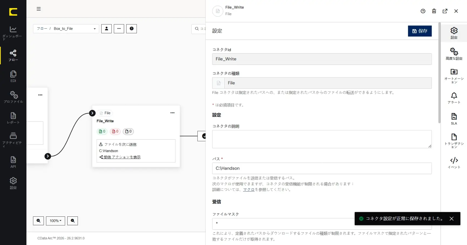This screenshot has width=467, height=245.
Task: Click the green success file count badge
Action: [102, 132]
